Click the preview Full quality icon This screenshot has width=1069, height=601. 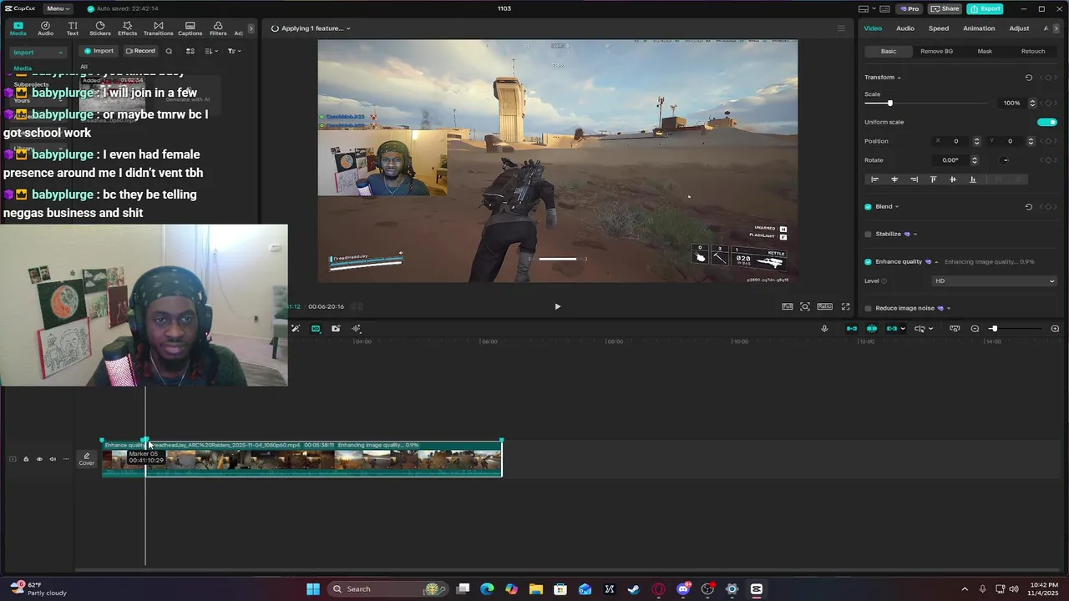coord(788,306)
